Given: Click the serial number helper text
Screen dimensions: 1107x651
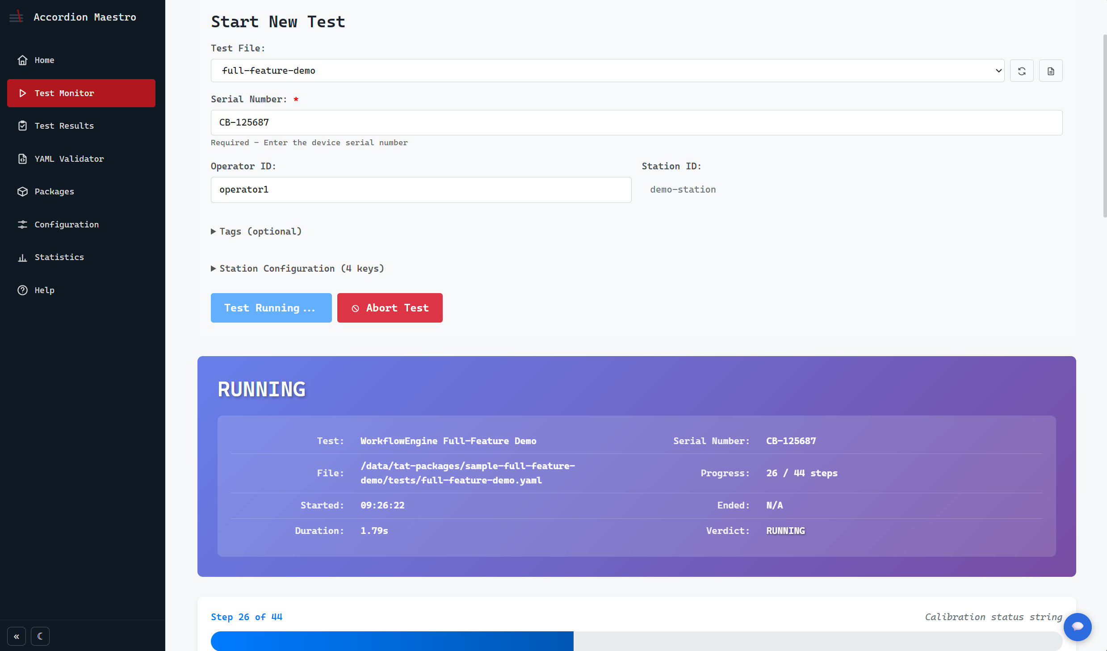Looking at the screenshot, I should (x=309, y=143).
